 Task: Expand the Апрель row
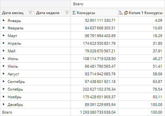tap(4, 43)
